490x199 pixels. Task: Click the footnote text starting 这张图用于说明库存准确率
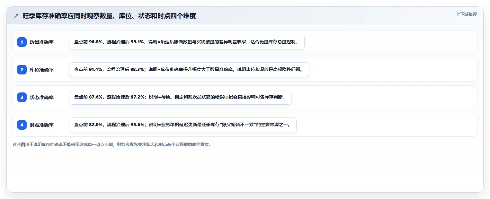[x=112, y=144]
